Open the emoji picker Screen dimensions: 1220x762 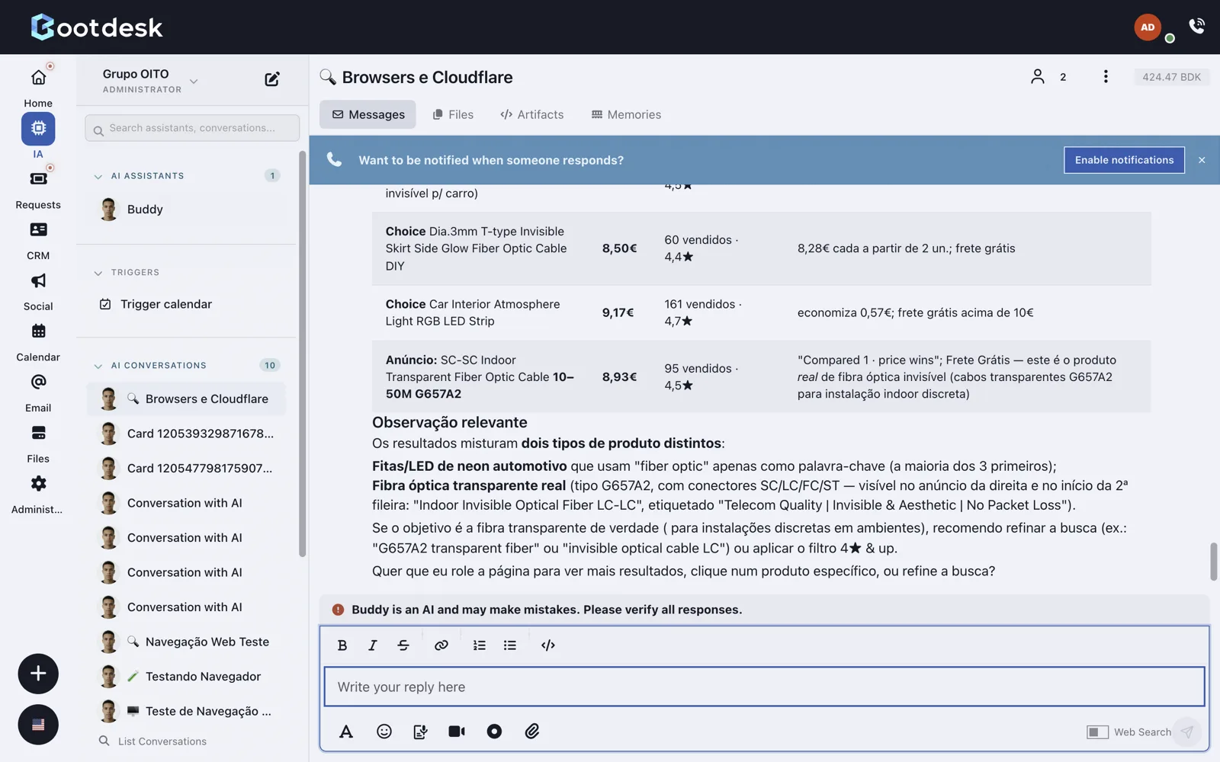tap(384, 732)
